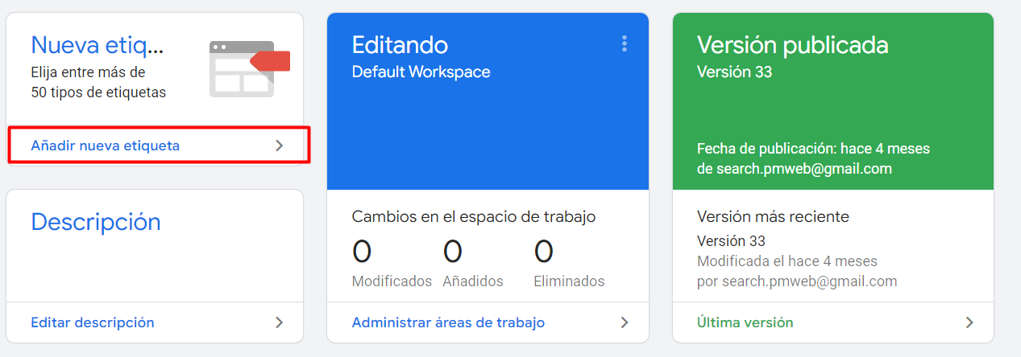Click chevron arrow beside Editar descripción
This screenshot has height=357, width=1021.
tap(280, 322)
